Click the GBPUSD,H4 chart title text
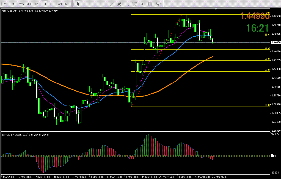 click(10, 10)
